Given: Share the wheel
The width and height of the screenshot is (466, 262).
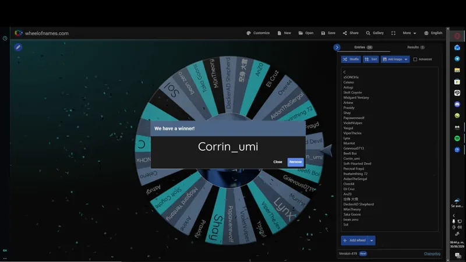Looking at the screenshot, I should point(351,33).
